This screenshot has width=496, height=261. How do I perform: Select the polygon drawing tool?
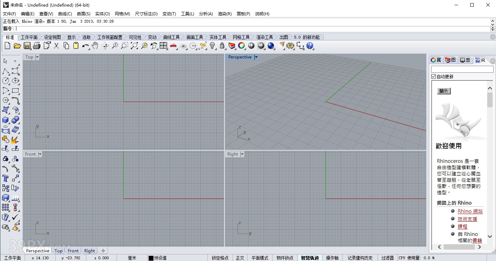pyautogui.click(x=5, y=101)
